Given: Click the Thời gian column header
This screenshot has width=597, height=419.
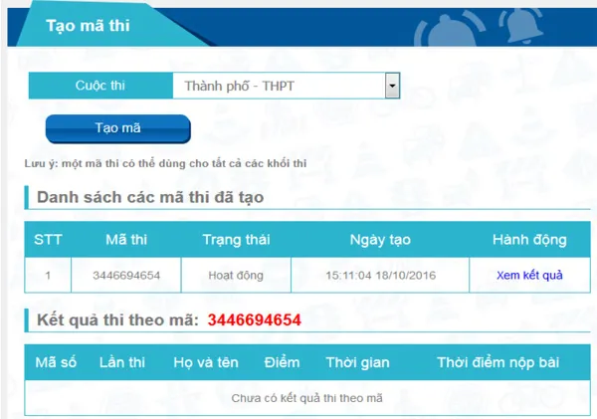Looking at the screenshot, I should point(358,362).
